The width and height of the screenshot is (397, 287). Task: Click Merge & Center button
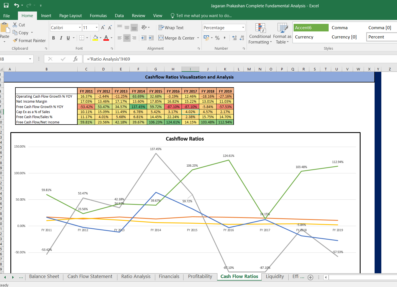point(177,38)
